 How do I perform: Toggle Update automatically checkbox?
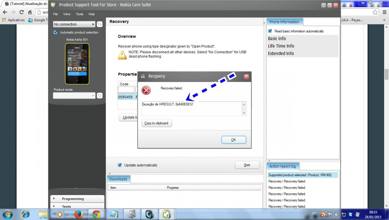tap(120, 165)
